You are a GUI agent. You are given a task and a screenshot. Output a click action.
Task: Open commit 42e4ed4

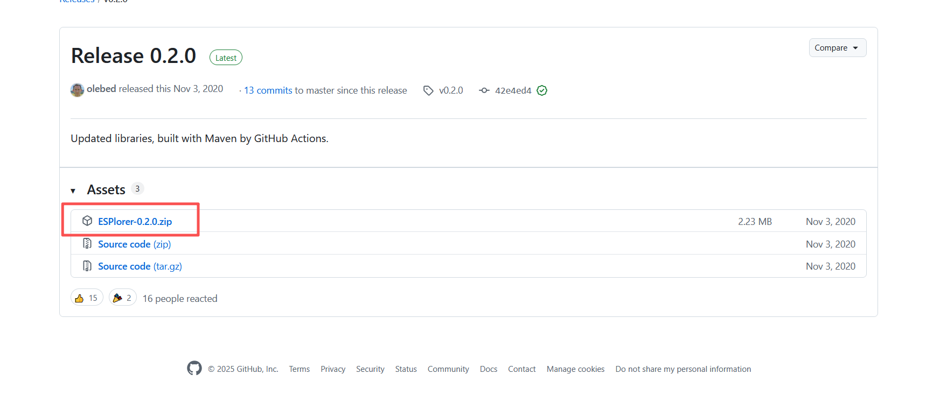[513, 90]
